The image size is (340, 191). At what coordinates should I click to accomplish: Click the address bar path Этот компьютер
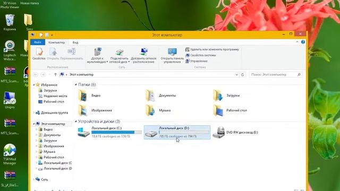[x=81, y=74]
